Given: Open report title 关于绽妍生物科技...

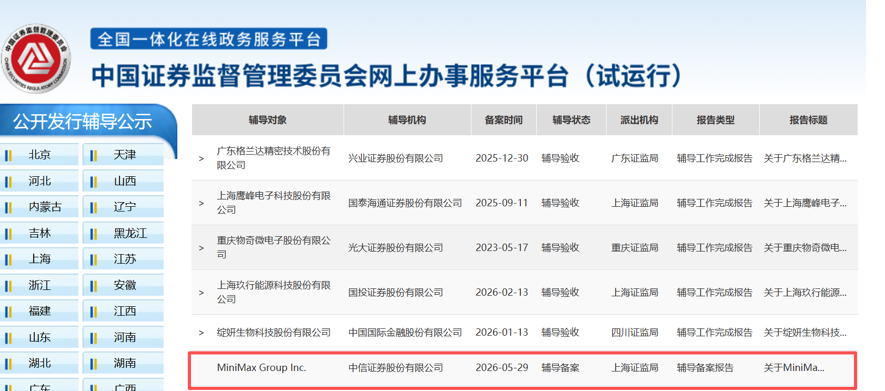Looking at the screenshot, I should pyautogui.click(x=805, y=333).
